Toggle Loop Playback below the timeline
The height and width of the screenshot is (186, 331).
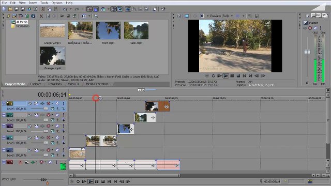click(78, 181)
